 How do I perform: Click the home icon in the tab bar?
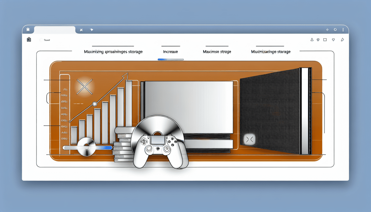pyautogui.click(x=28, y=30)
